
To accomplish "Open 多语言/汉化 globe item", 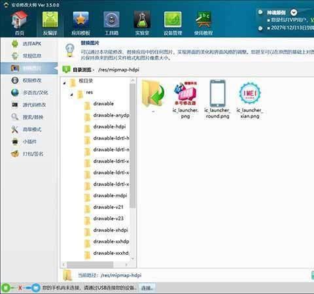I will [x=29, y=93].
